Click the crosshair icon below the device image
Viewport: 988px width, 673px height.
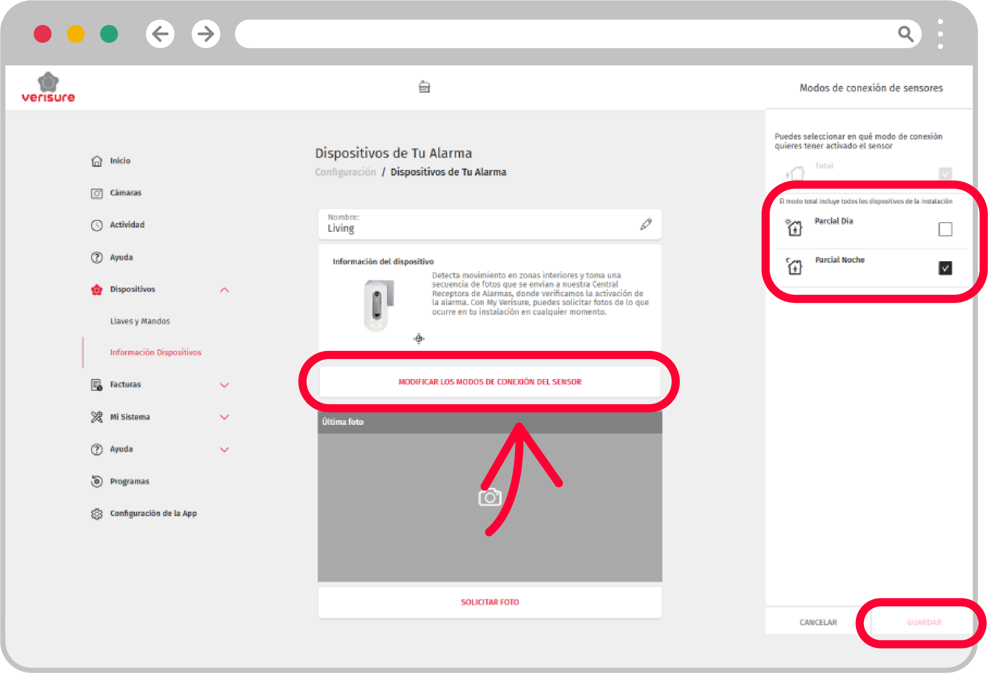pyautogui.click(x=419, y=339)
